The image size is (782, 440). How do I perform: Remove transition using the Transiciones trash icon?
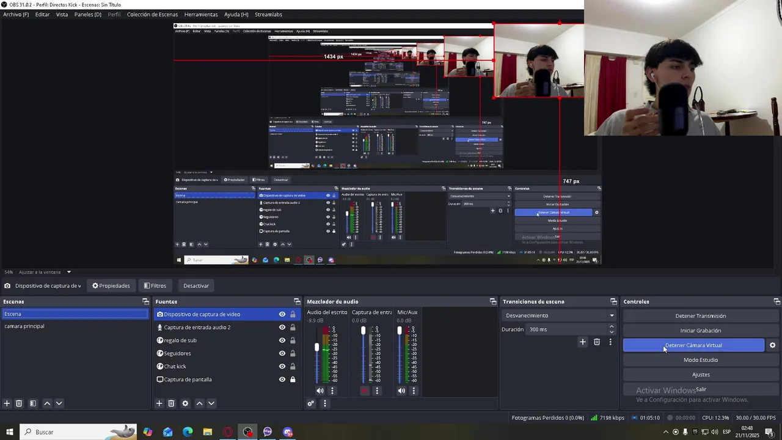point(597,342)
